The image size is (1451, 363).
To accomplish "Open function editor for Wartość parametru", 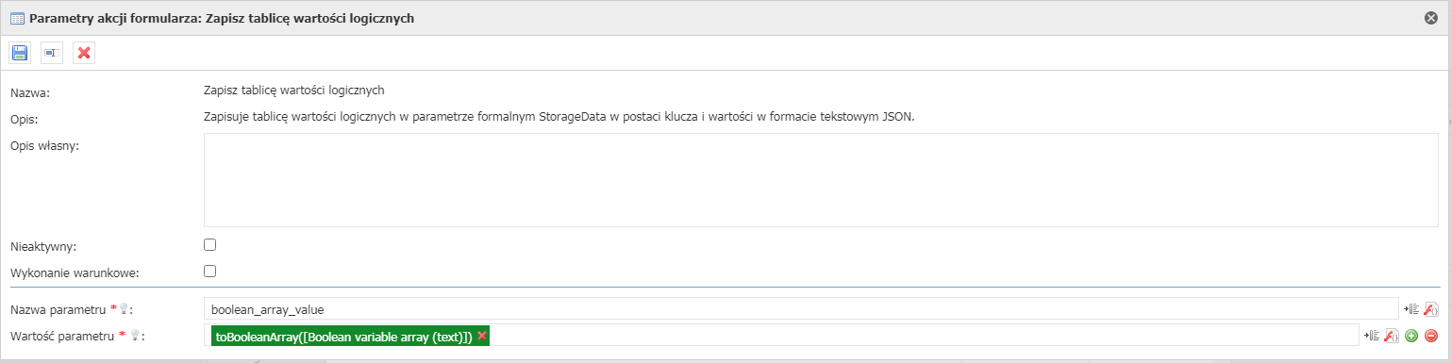I will (x=1392, y=335).
